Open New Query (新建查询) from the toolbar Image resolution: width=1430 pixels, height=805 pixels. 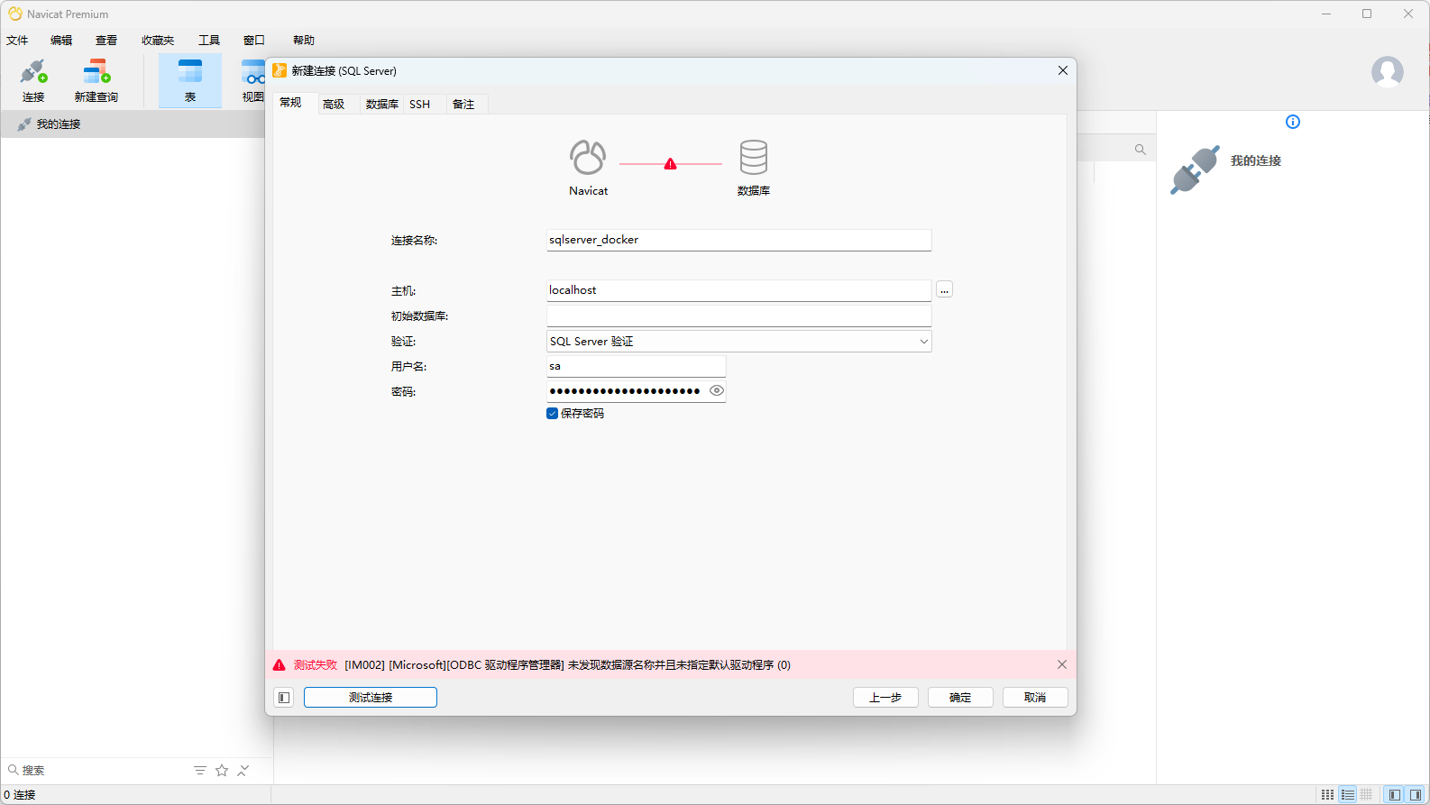coord(96,80)
